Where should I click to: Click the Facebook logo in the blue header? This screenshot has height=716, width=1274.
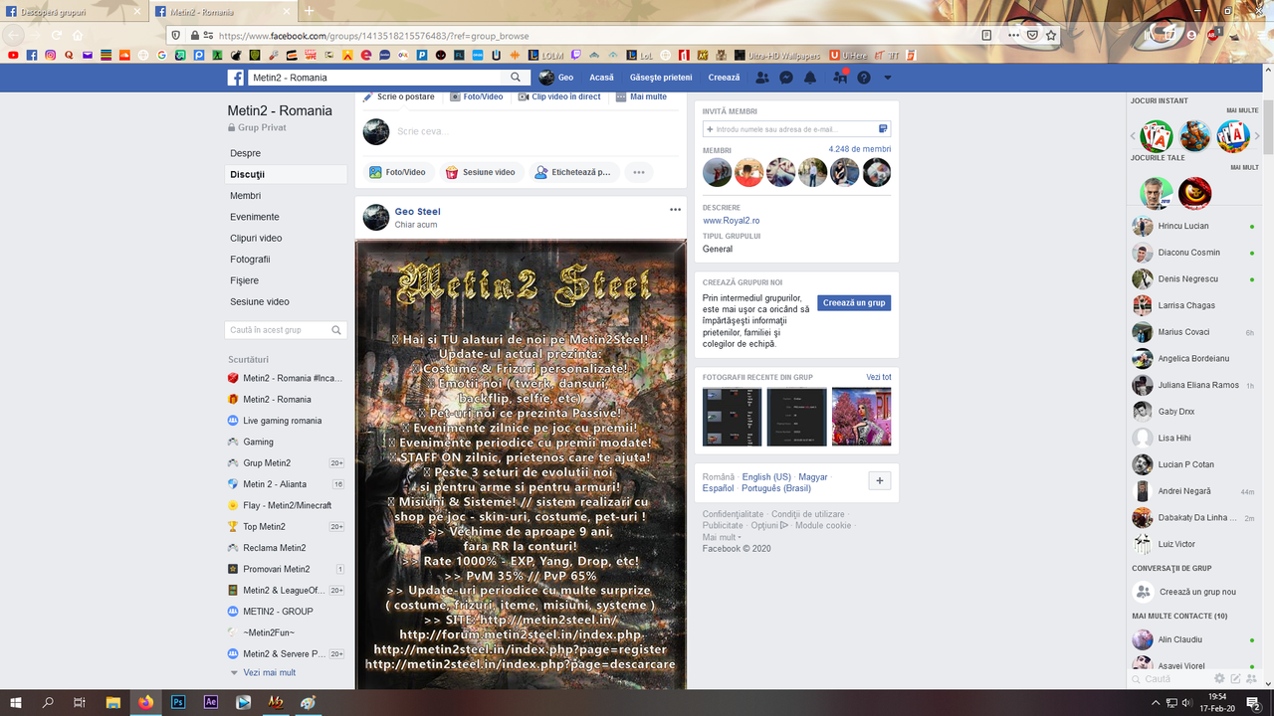click(x=236, y=78)
